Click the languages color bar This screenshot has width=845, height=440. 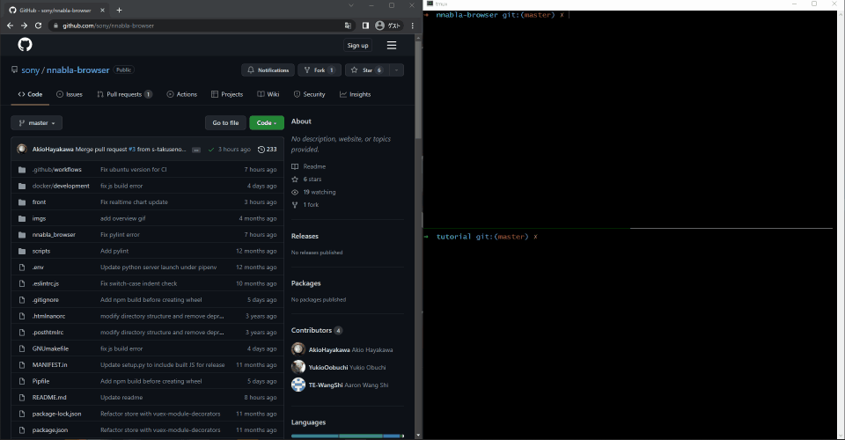(x=347, y=436)
